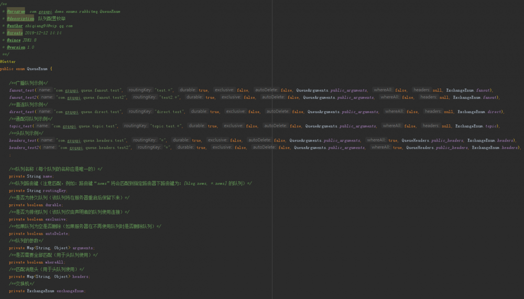Click the @description tag in the header comment
The height and width of the screenshot is (299, 524).
[20, 19]
